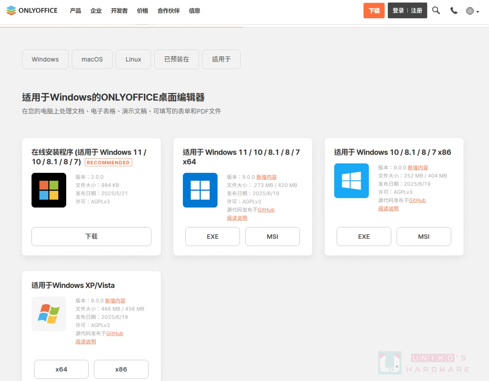The height and width of the screenshot is (381, 489).
Task: Open GitHub link in x86 card
Action: [417, 200]
